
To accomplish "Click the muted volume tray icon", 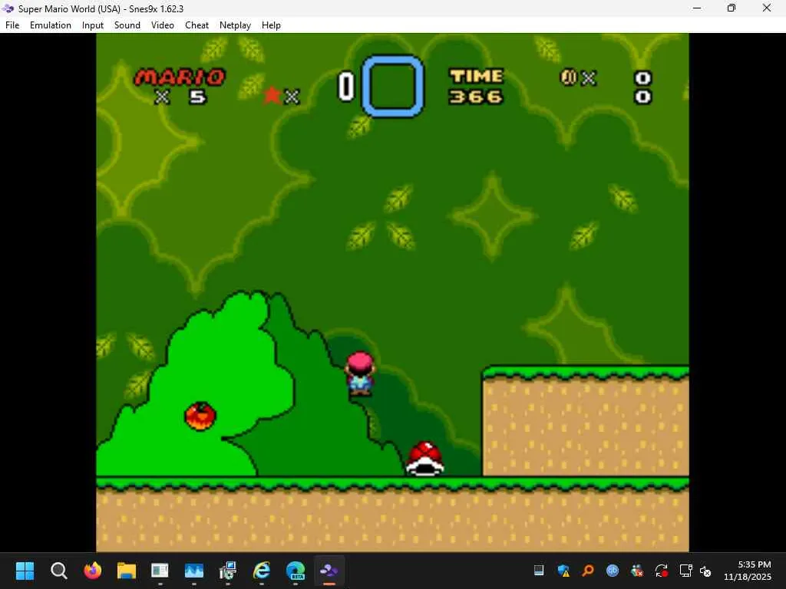I will click(705, 571).
